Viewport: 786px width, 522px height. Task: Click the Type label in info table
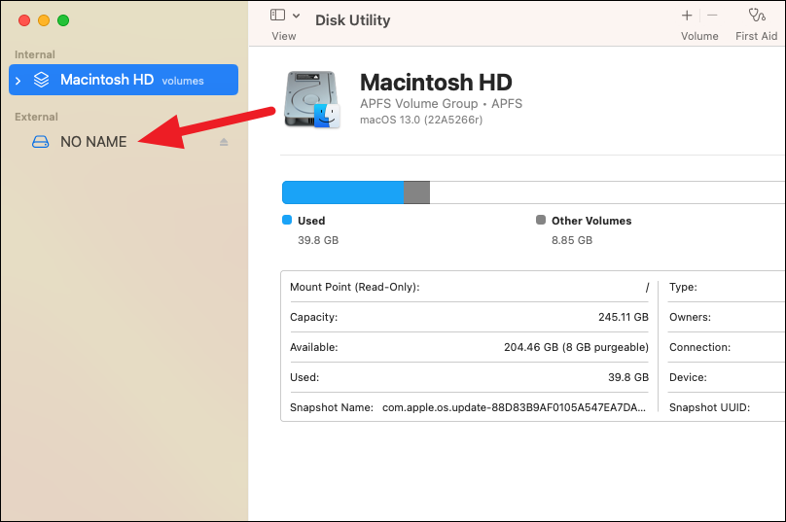pos(683,287)
